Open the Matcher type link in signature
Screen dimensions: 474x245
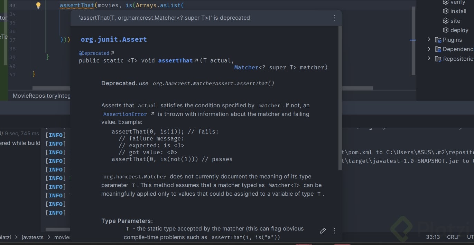click(246, 67)
